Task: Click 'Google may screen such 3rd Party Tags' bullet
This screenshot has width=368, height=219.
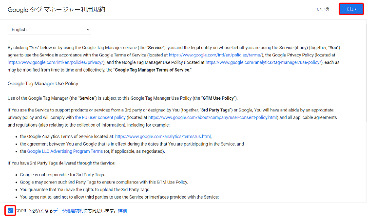Action: coord(104,182)
